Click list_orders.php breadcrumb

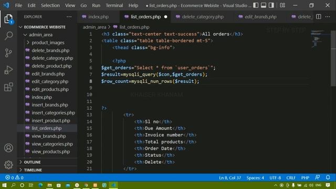click(x=134, y=27)
